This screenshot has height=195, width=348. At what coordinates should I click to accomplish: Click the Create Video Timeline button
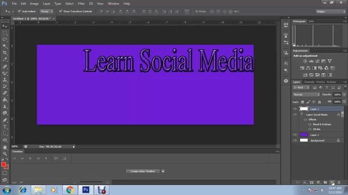pyautogui.click(x=142, y=171)
